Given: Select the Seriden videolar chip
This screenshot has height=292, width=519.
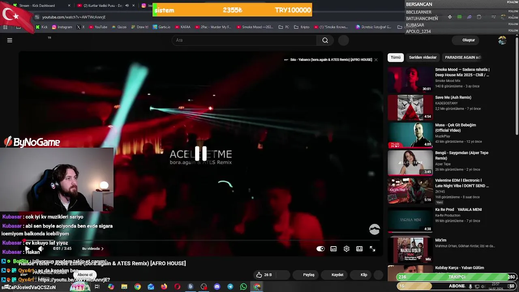Looking at the screenshot, I should point(422,58).
